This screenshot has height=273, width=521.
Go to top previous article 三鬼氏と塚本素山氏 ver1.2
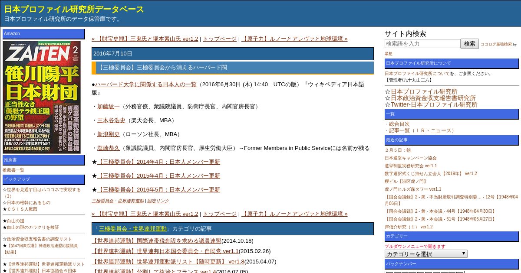pos(145,39)
